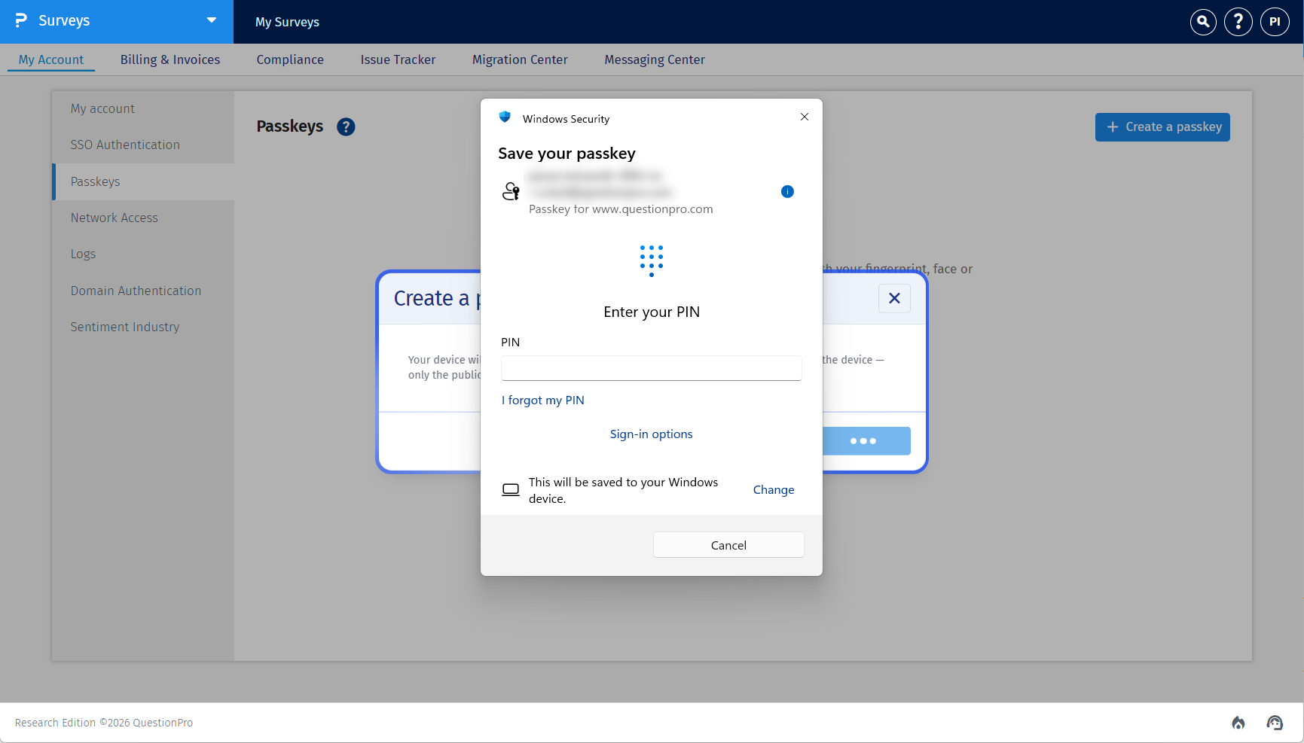
Task: Click the passkey info icon
Action: (x=787, y=191)
